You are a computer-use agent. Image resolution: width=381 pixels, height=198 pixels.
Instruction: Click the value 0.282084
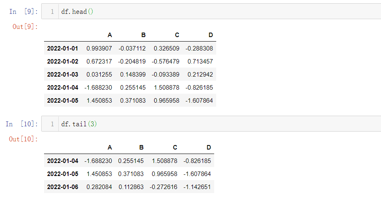point(99,187)
